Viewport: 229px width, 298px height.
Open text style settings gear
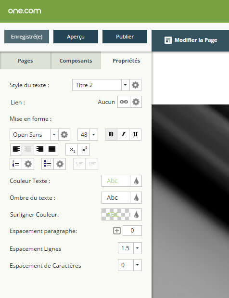[135, 85]
